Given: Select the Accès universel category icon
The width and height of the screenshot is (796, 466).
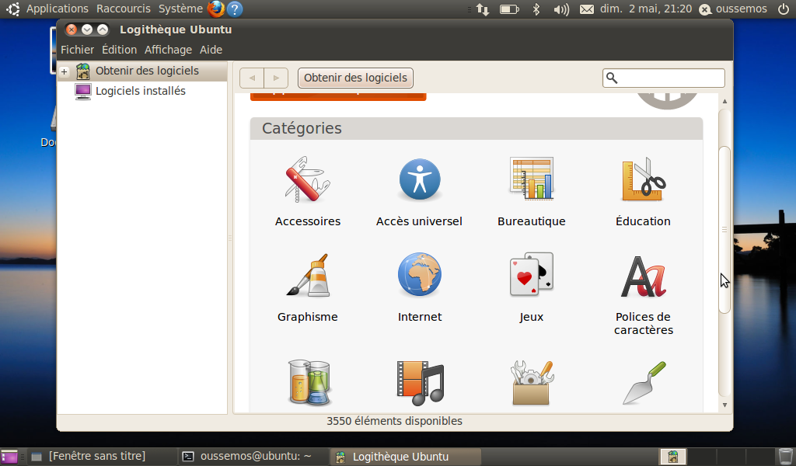Looking at the screenshot, I should pyautogui.click(x=420, y=179).
